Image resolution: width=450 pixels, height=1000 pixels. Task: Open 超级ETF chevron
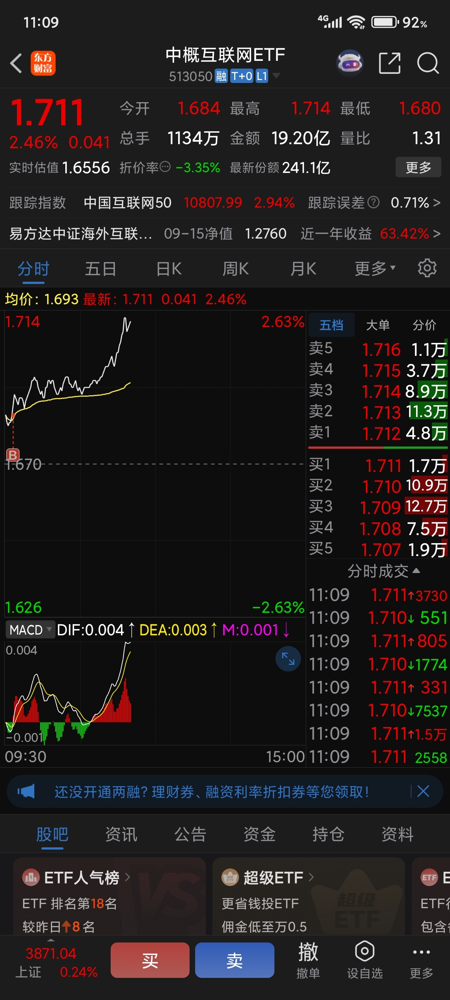coord(311,877)
